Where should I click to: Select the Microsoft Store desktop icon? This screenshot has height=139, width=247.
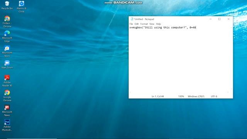coord(7,51)
